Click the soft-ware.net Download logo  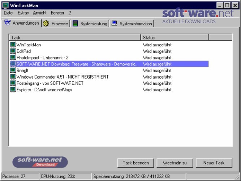click(40, 162)
